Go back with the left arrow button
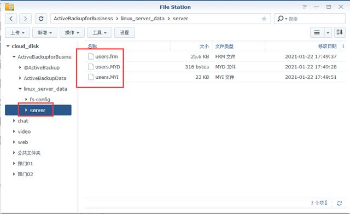 point(11,19)
